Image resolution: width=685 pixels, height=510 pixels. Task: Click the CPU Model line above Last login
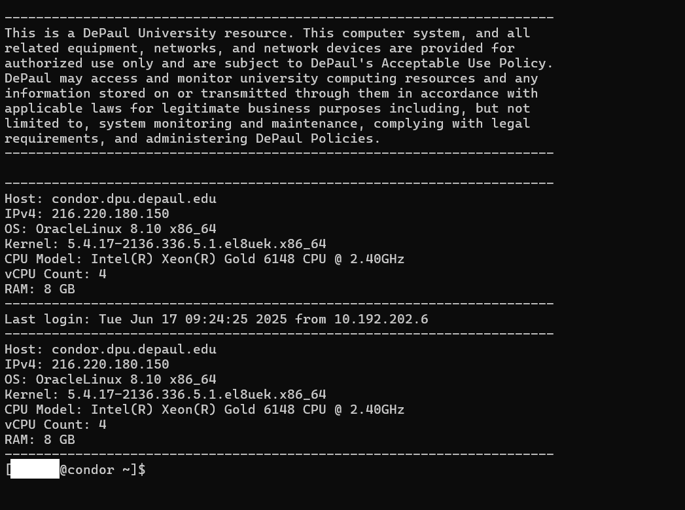[204, 259]
